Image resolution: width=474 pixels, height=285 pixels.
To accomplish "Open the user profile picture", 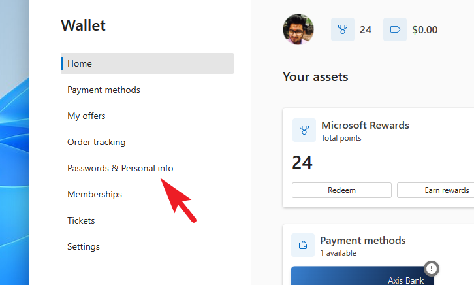I will click(298, 29).
